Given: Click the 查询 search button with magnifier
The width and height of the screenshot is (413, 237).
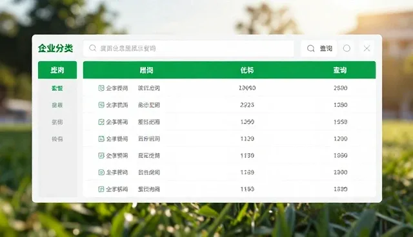Looking at the screenshot, I should click(319, 48).
